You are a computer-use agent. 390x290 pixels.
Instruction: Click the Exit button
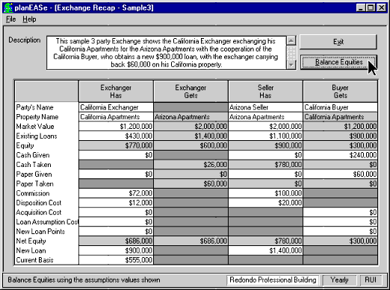pos(338,42)
